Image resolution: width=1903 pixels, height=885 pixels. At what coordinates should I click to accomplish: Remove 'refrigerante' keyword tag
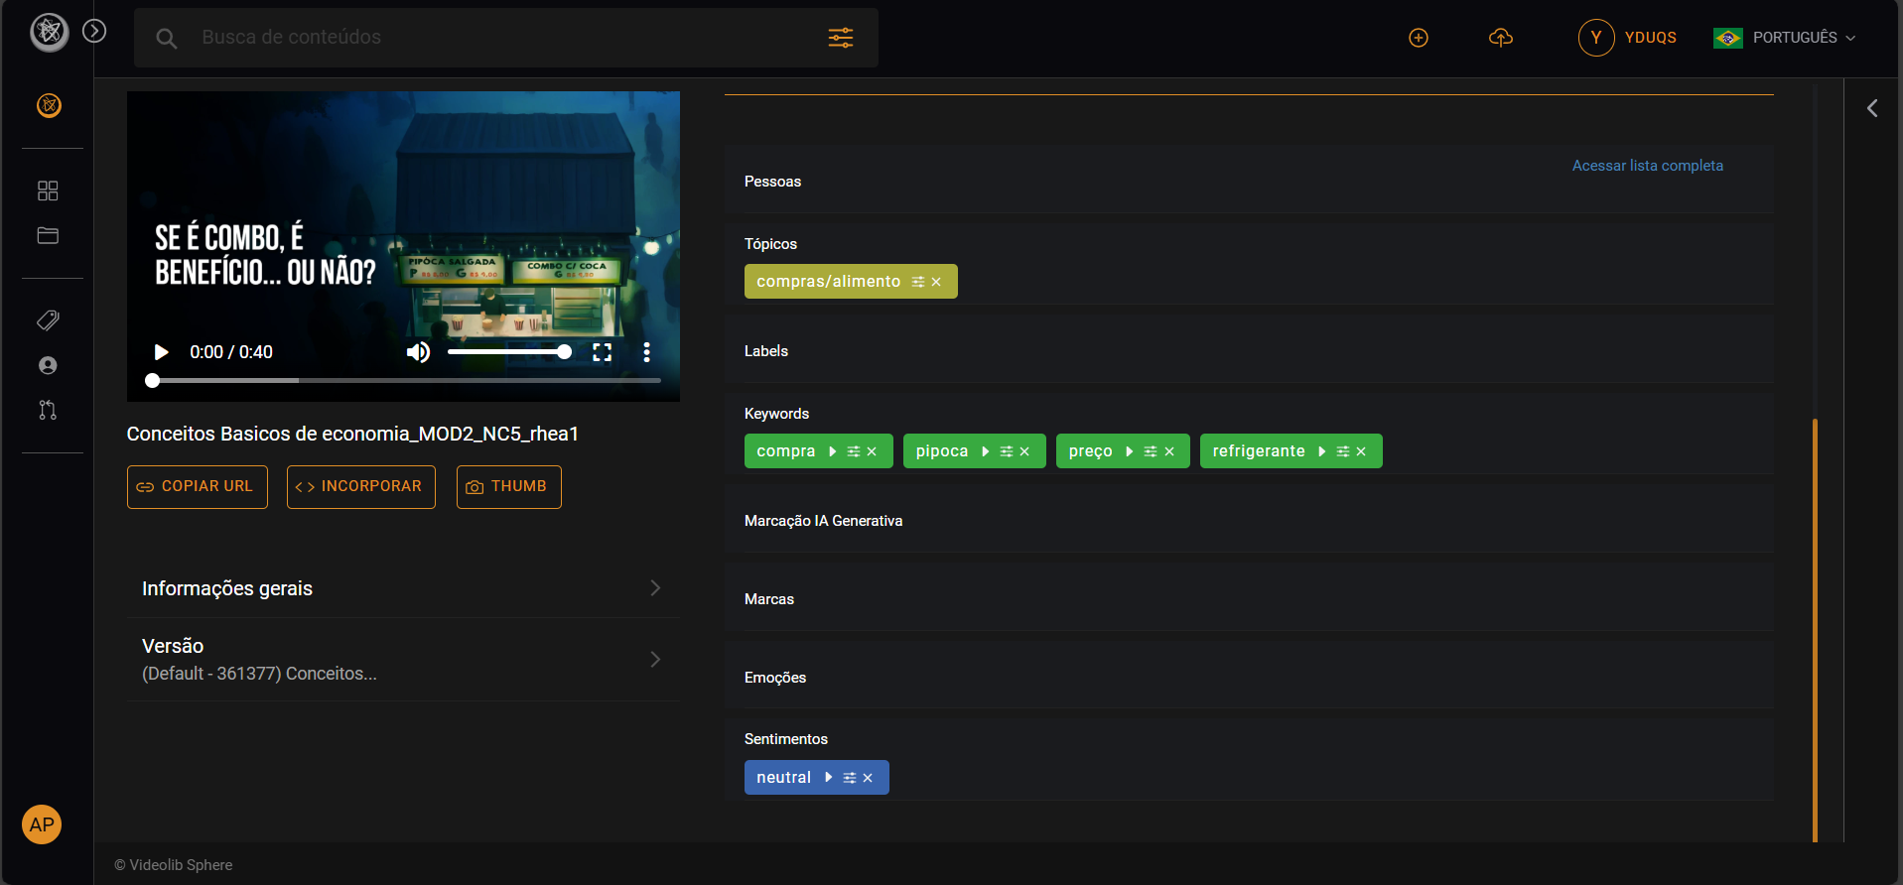click(1361, 451)
